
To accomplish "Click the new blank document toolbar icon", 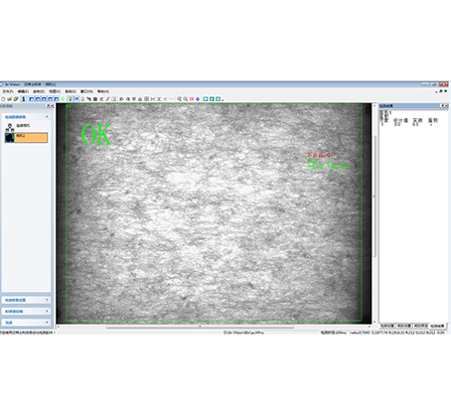I will tap(3, 99).
